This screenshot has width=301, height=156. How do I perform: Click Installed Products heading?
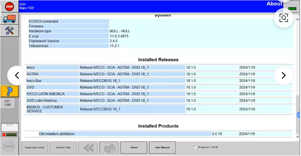point(158,126)
